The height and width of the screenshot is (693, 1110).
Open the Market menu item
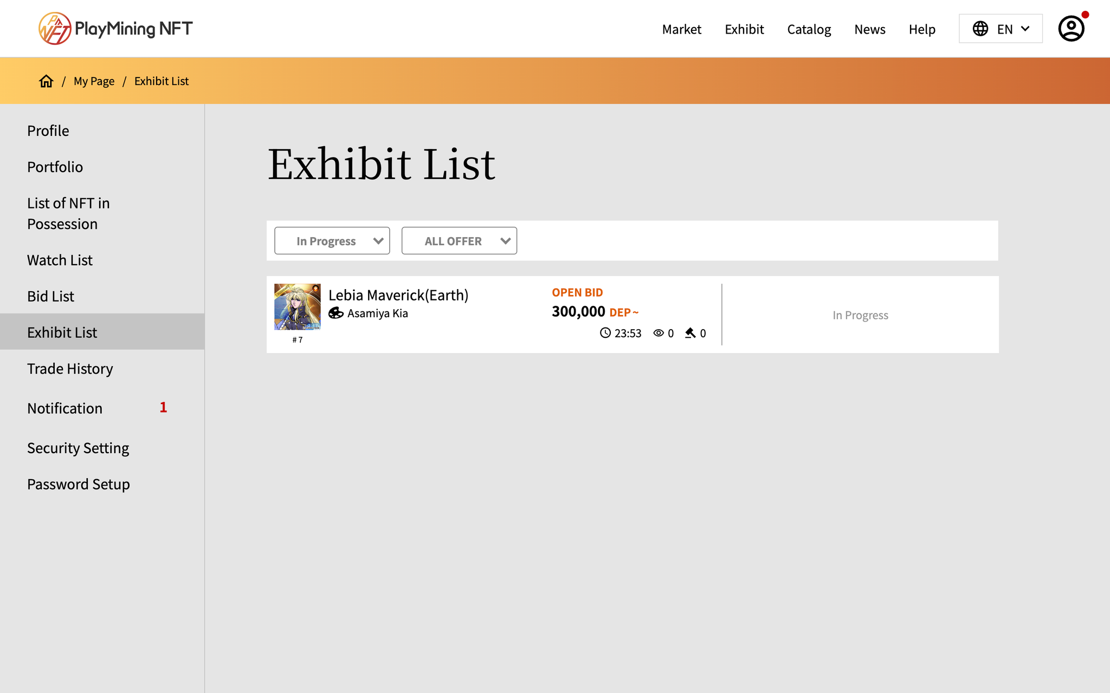[681, 29]
